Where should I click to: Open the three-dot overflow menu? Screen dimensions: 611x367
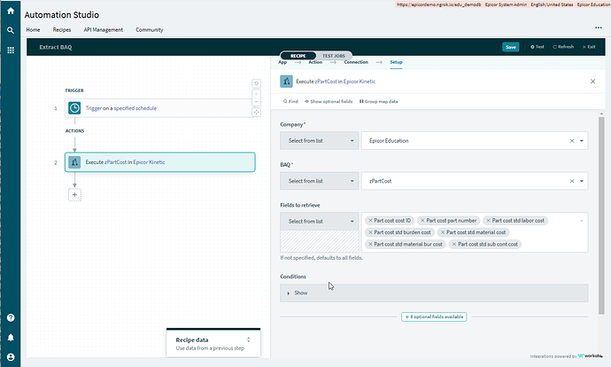[599, 27]
